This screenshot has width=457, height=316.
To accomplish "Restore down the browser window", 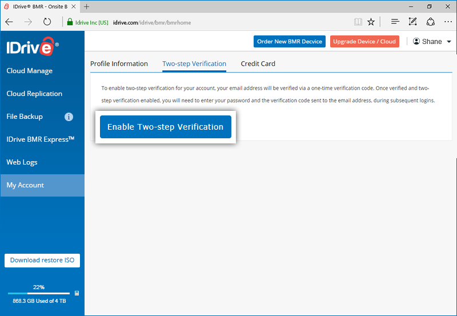I will 430,6.
